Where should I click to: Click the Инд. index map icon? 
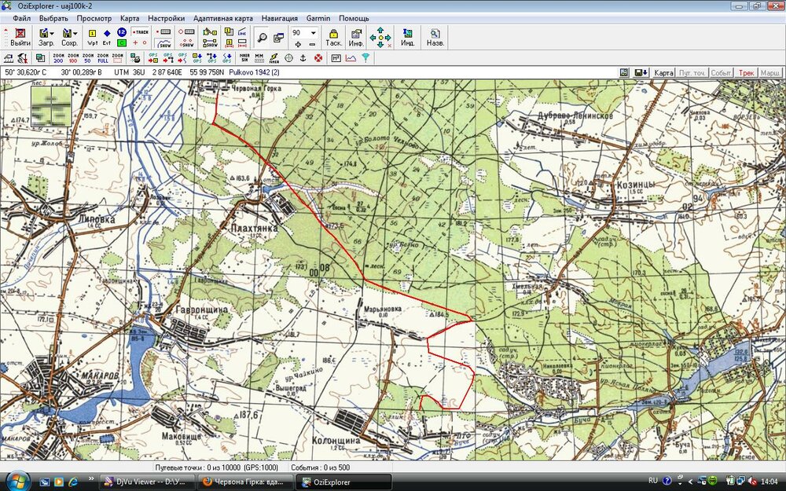(x=407, y=38)
